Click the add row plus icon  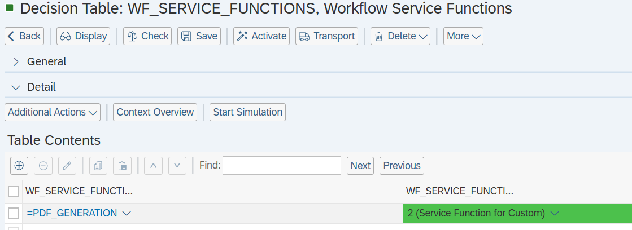pyautogui.click(x=19, y=166)
